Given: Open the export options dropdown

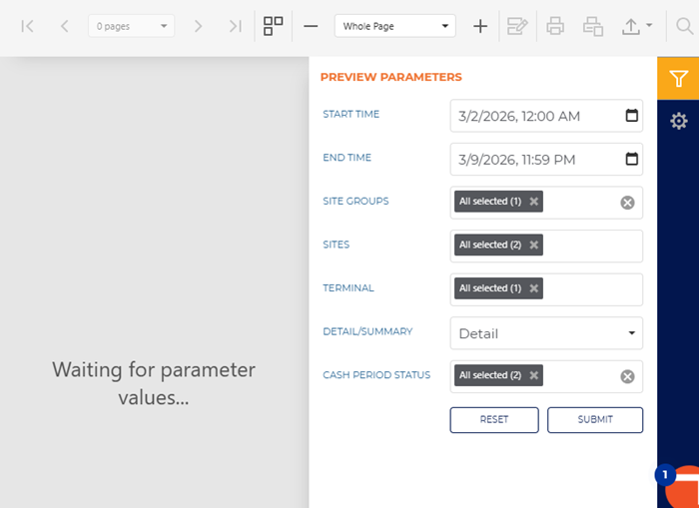Looking at the screenshot, I should pos(637,26).
